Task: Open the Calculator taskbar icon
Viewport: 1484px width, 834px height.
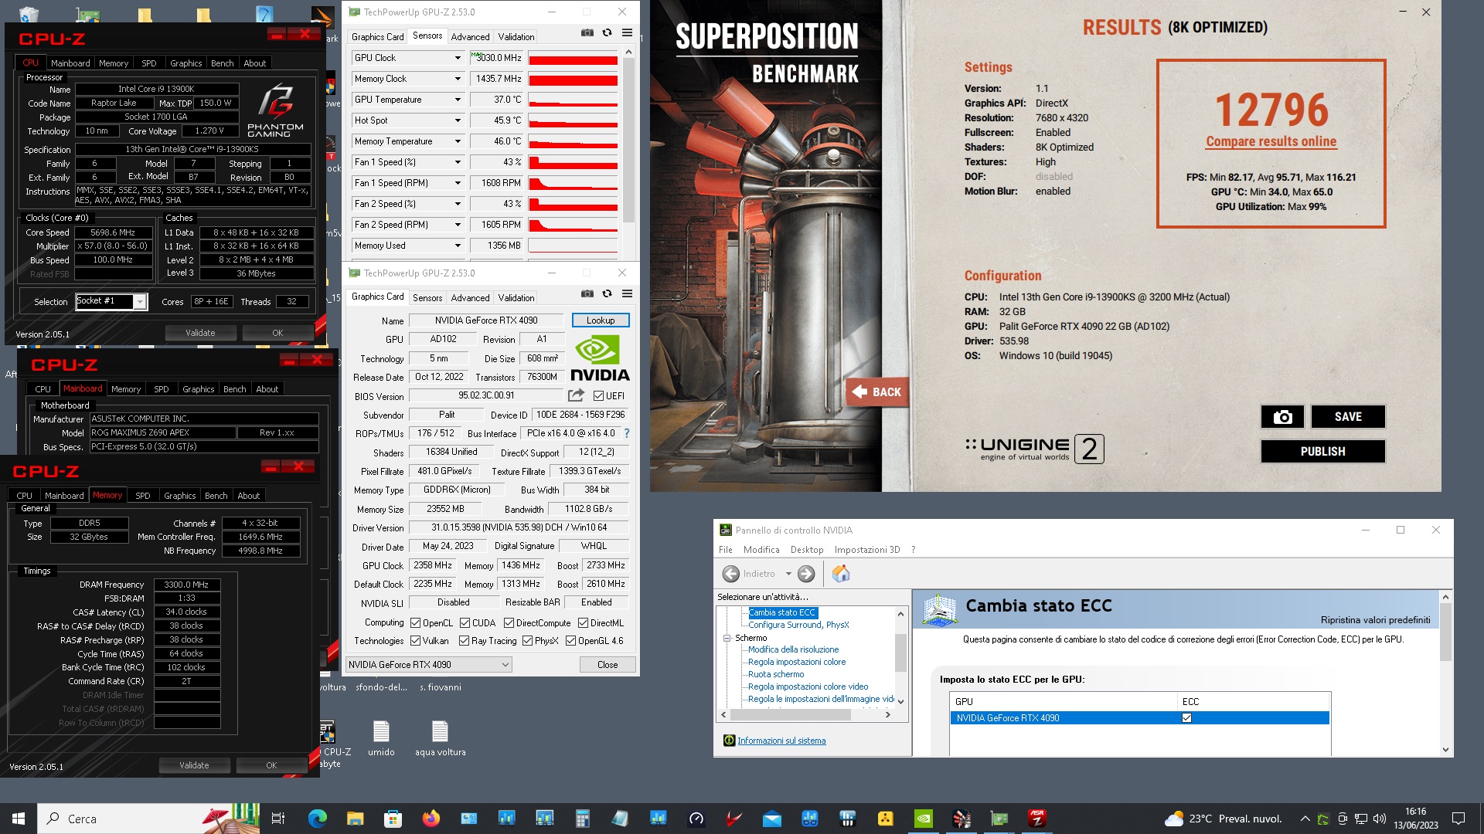Action: [x=582, y=819]
